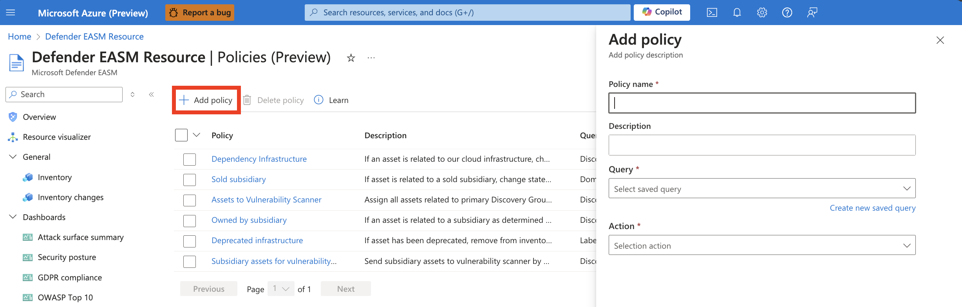The height and width of the screenshot is (307, 962).
Task: Open Inventory changes in the sidebar
Action: pyautogui.click(x=71, y=197)
